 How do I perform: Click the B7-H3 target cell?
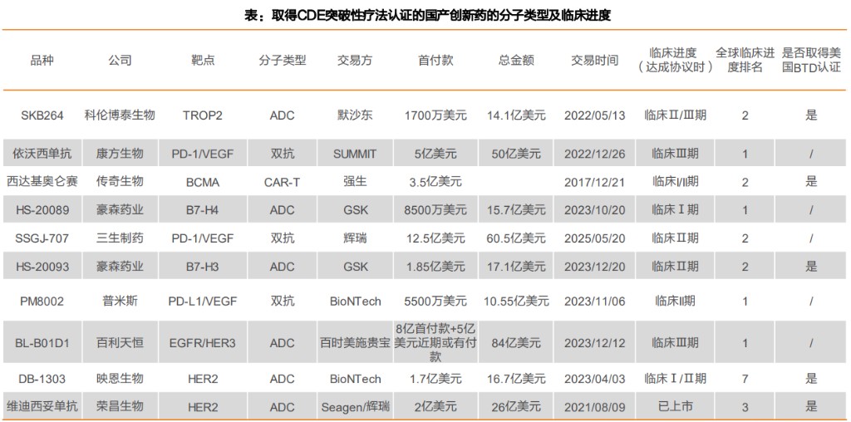(x=203, y=267)
